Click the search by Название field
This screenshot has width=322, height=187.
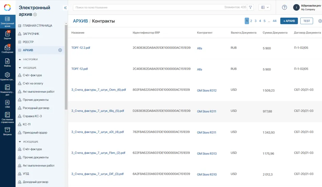coord(149,7)
